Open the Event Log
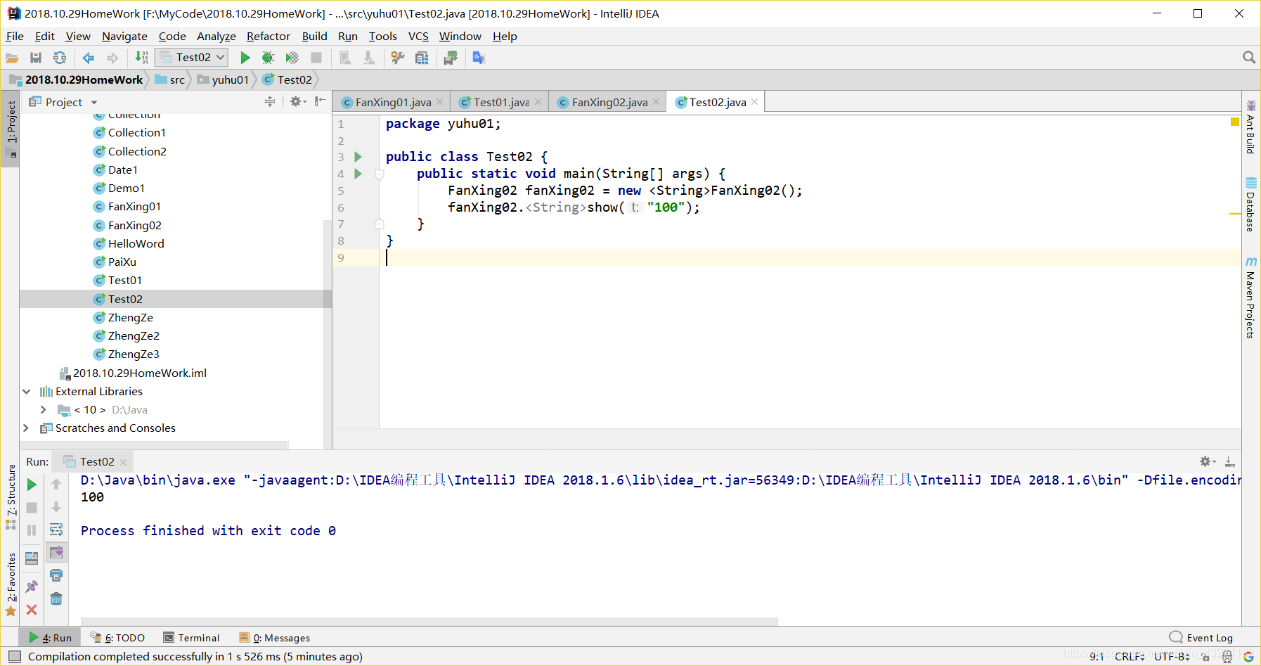The width and height of the screenshot is (1261, 666). [x=1201, y=638]
